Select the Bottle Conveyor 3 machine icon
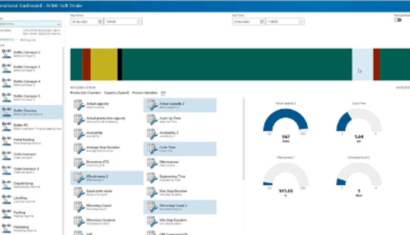 coord(6,68)
